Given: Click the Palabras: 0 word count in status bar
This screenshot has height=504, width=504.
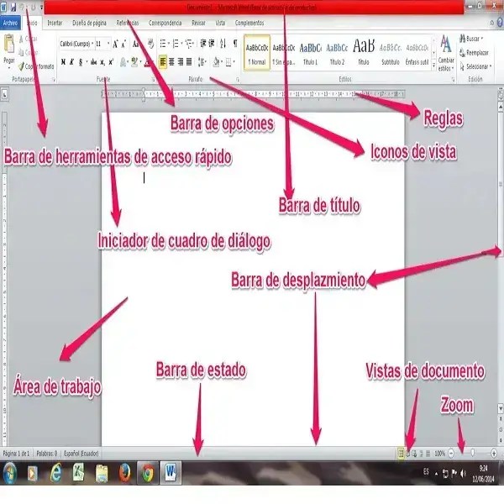Looking at the screenshot, I should click(x=46, y=454).
